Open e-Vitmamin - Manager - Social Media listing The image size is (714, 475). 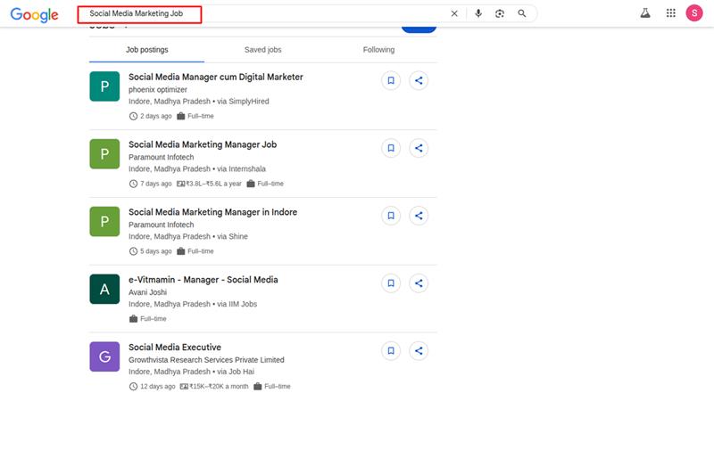point(203,280)
